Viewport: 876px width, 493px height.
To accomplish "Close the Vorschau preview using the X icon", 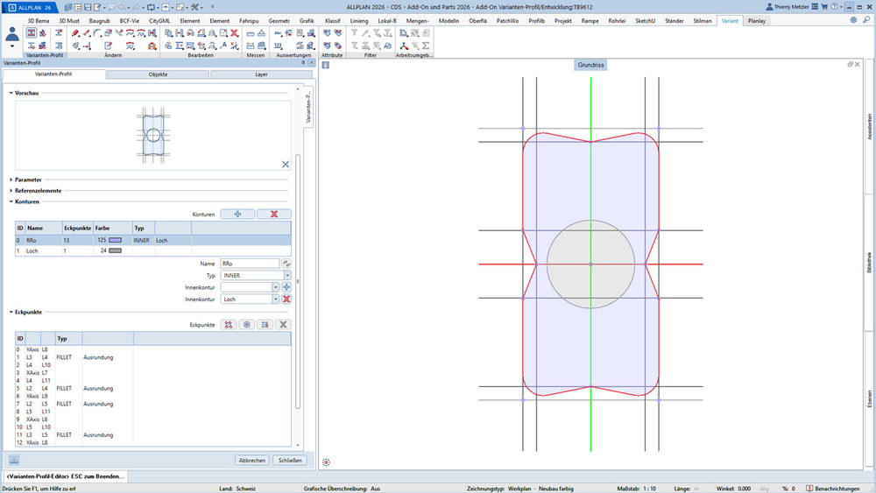I will click(x=286, y=164).
